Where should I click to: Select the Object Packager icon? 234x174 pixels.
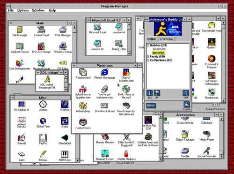pyautogui.click(x=185, y=136)
